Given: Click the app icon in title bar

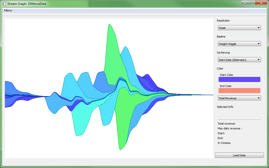Looking at the screenshot, I should [x=4, y=4].
